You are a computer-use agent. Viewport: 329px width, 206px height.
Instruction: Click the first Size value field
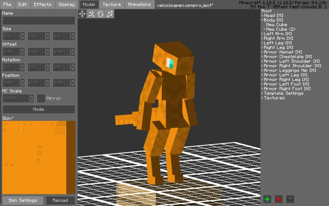(11, 36)
